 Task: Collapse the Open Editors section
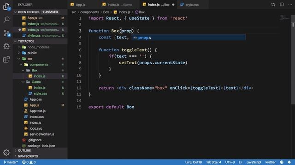(x=16, y=12)
